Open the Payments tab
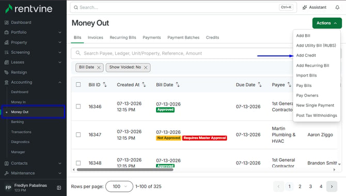Screen dimensions: 346x196 pyautogui.click(x=152, y=38)
